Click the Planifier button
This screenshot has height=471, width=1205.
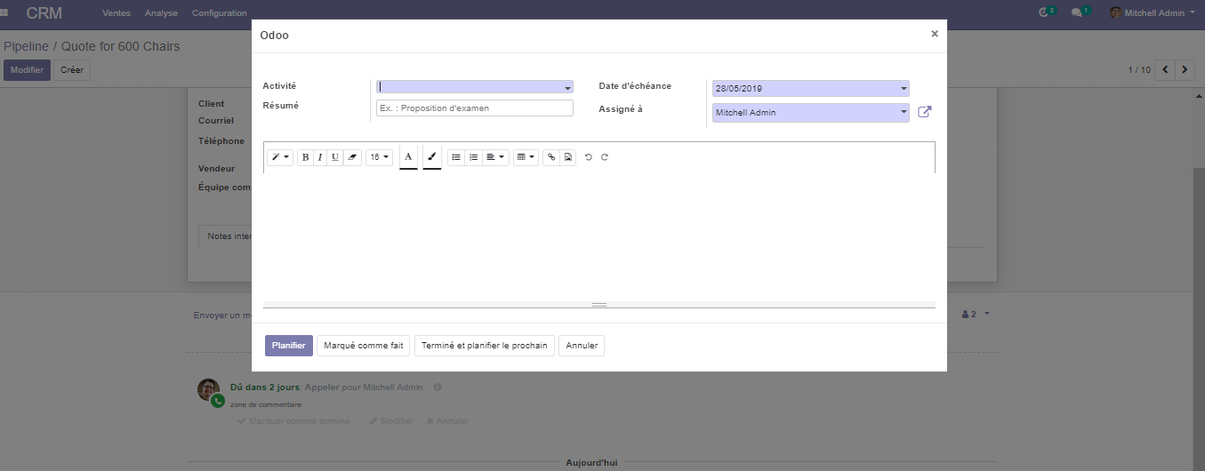(289, 346)
